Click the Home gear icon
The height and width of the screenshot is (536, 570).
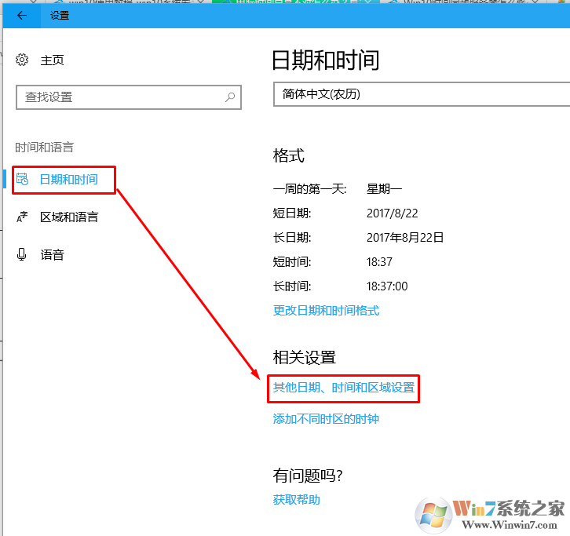pyautogui.click(x=23, y=60)
